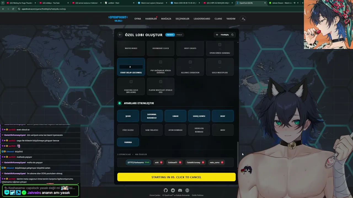Open OpenFront contributors link in footer
Image resolution: width=353 pixels, height=198 pixels.
(176, 195)
